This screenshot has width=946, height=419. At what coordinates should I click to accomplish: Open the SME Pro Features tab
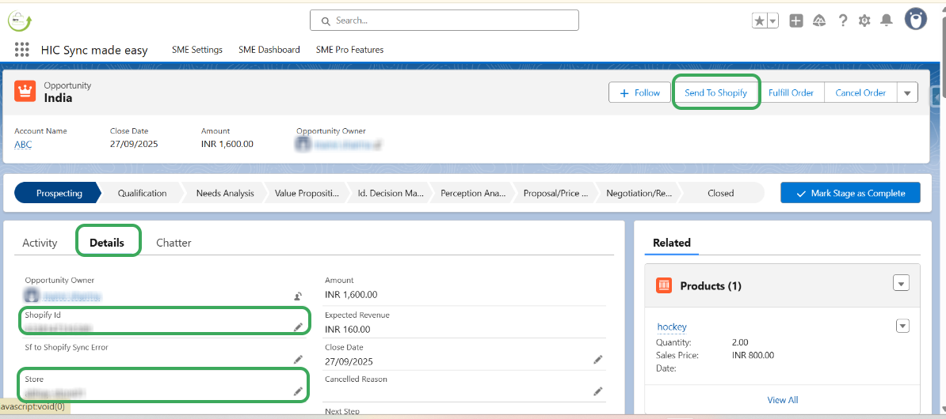[x=349, y=50]
